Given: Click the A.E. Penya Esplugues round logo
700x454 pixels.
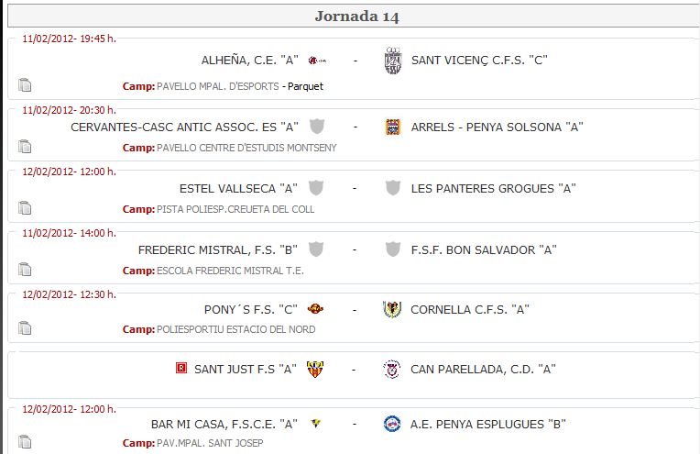Looking at the screenshot, I should click(x=392, y=424).
